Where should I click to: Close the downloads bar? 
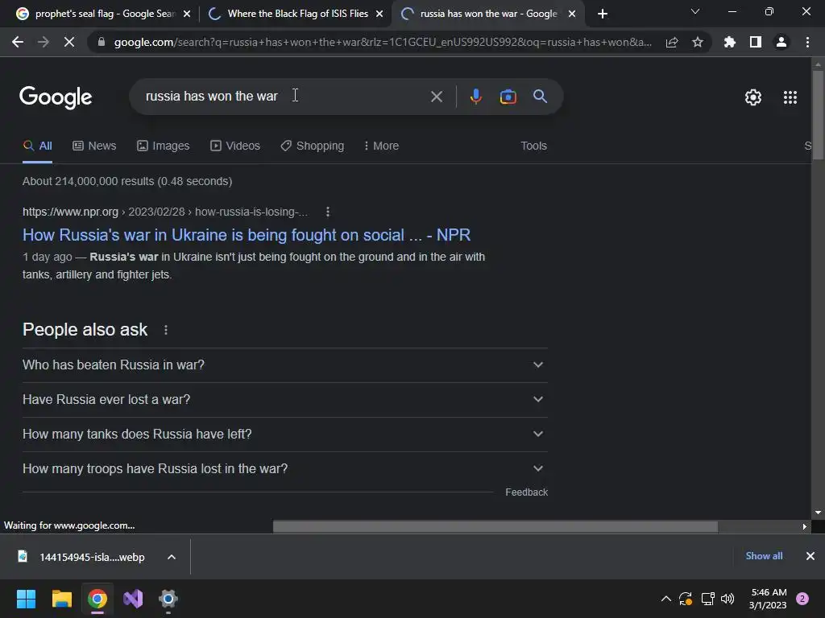click(810, 556)
